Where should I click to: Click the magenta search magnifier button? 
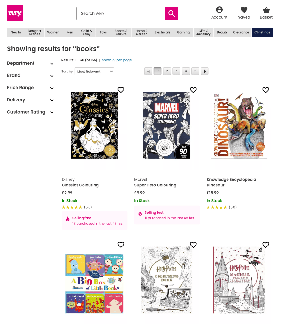click(x=171, y=13)
